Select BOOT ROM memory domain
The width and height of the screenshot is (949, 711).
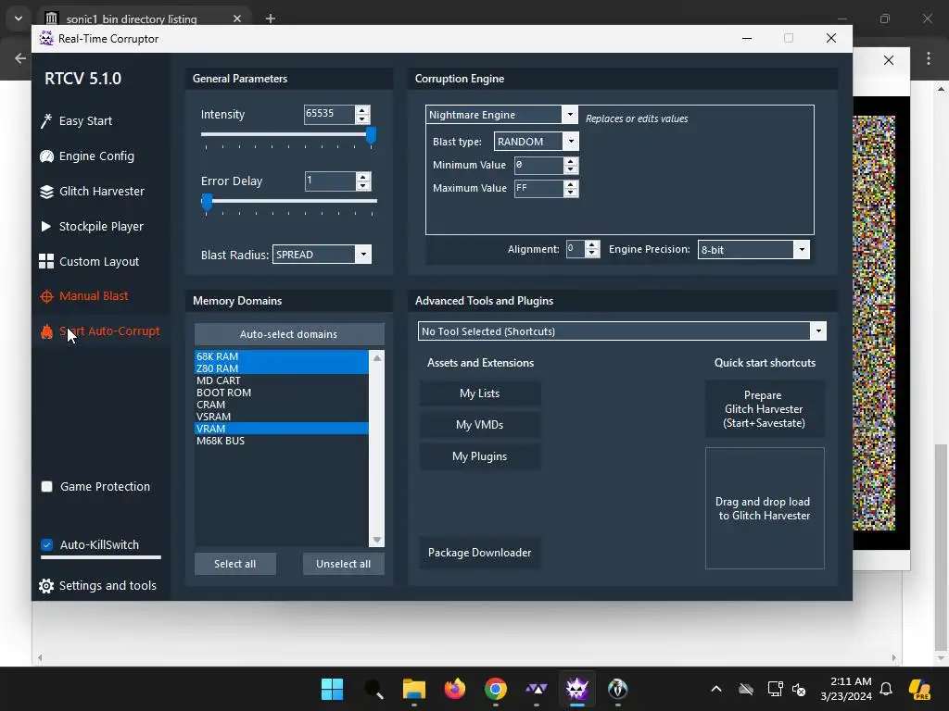tap(282, 393)
